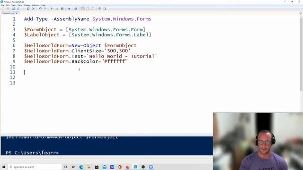Click 'Add-Type' on line 1
The image size is (303, 170).
[x=36, y=19]
